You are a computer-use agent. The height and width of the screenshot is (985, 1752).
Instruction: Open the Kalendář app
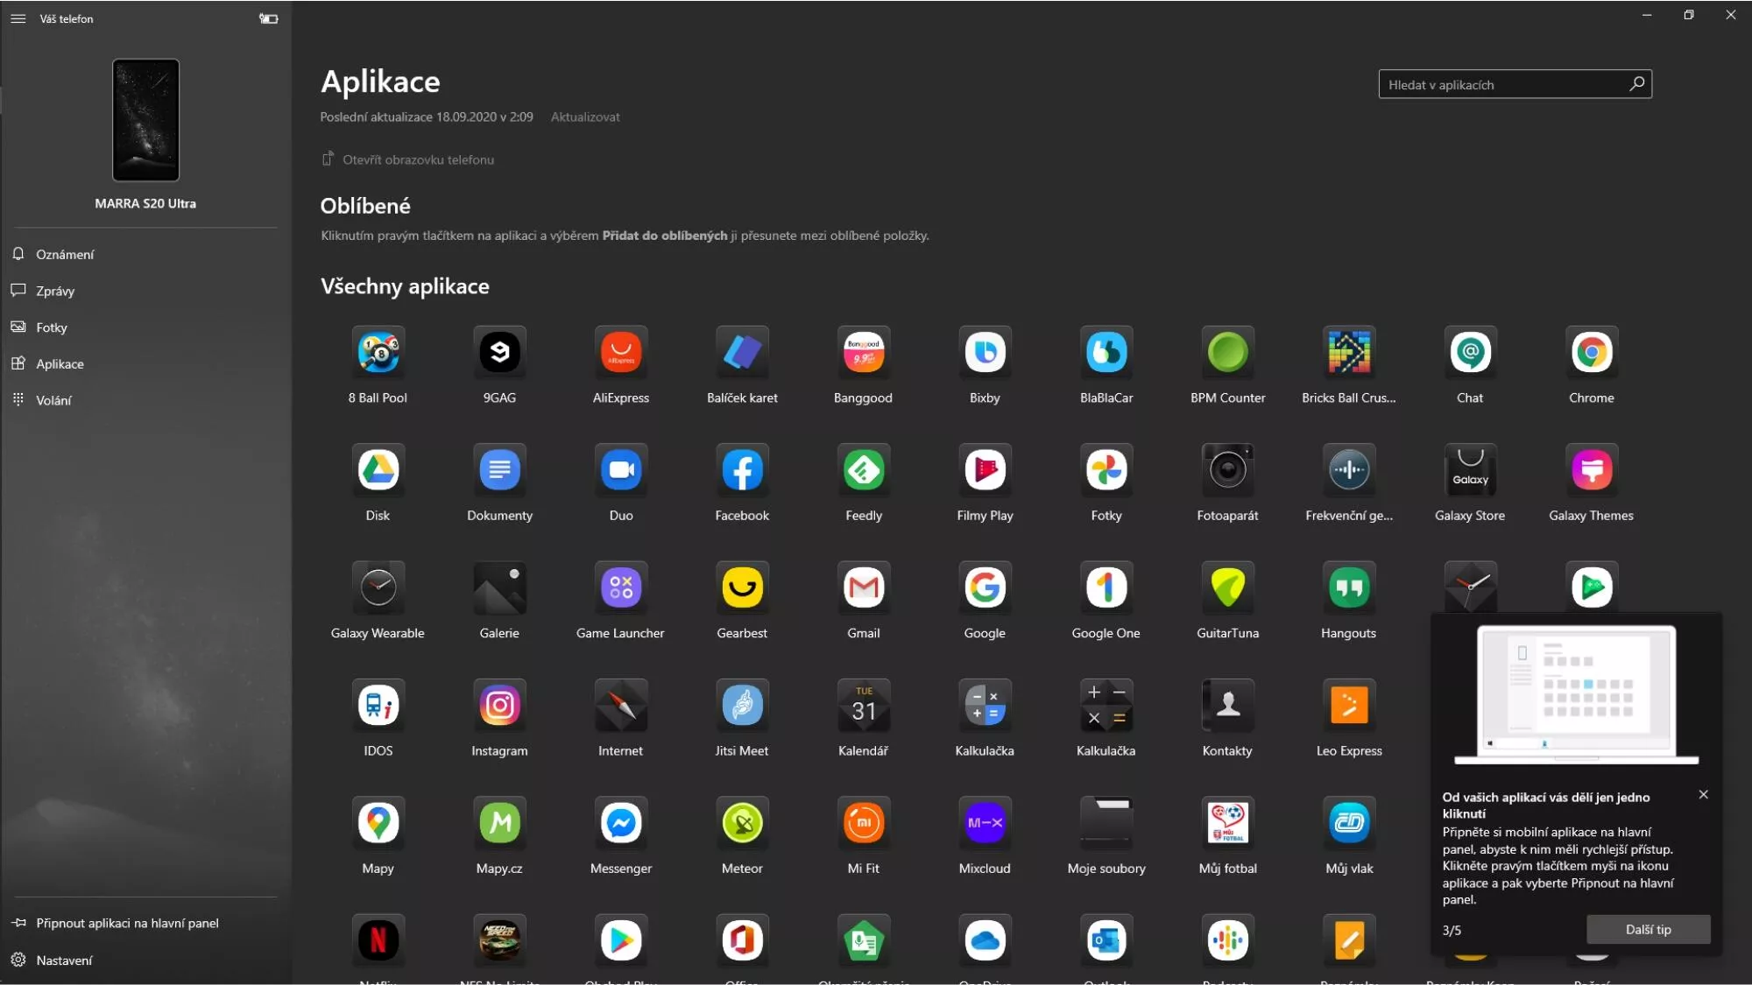(864, 705)
